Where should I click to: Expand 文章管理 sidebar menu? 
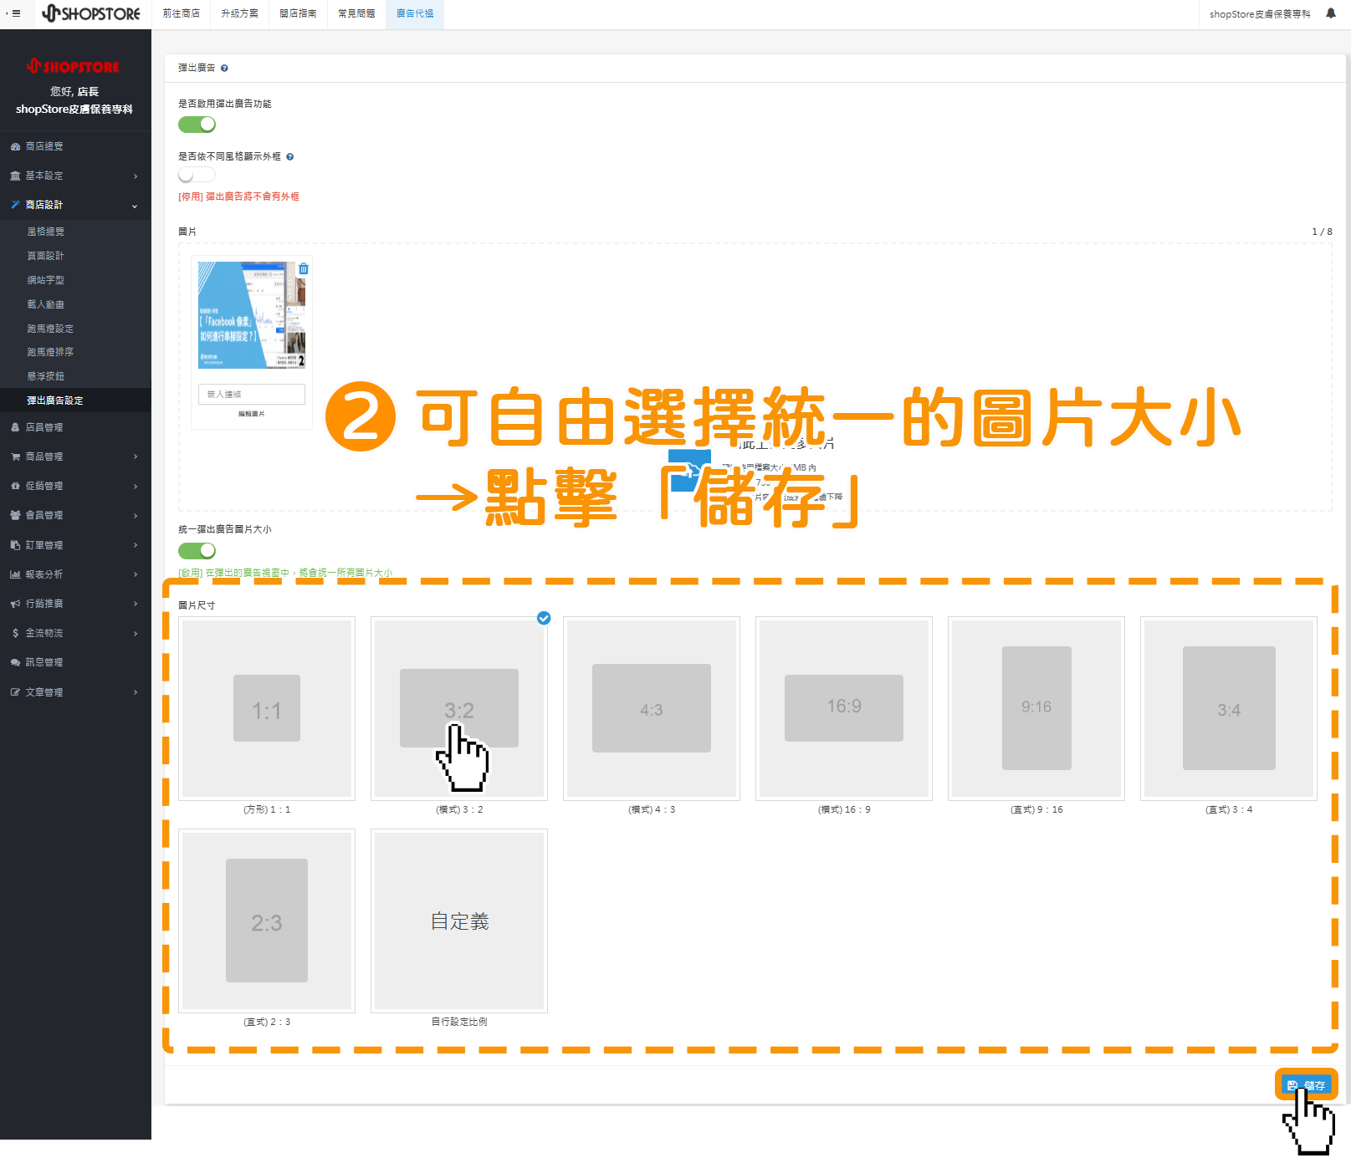pyautogui.click(x=75, y=692)
